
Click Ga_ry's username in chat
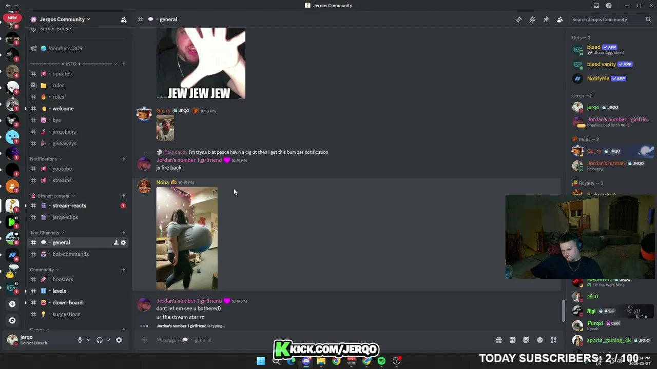click(163, 111)
